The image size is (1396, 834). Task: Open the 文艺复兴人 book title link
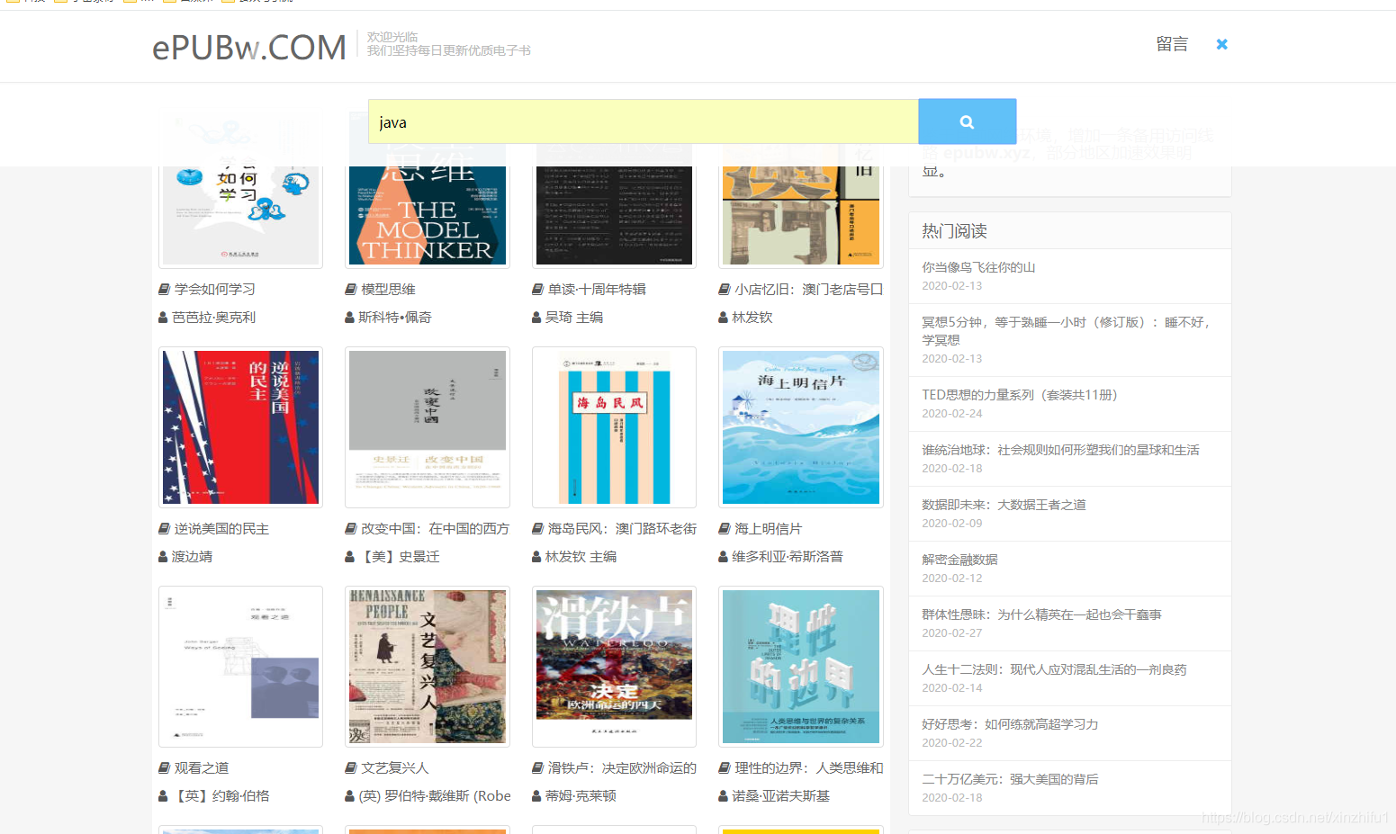[x=395, y=768]
